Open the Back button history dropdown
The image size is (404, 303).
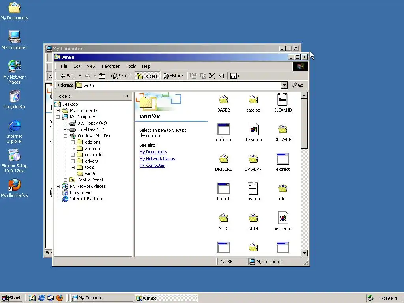click(80, 76)
